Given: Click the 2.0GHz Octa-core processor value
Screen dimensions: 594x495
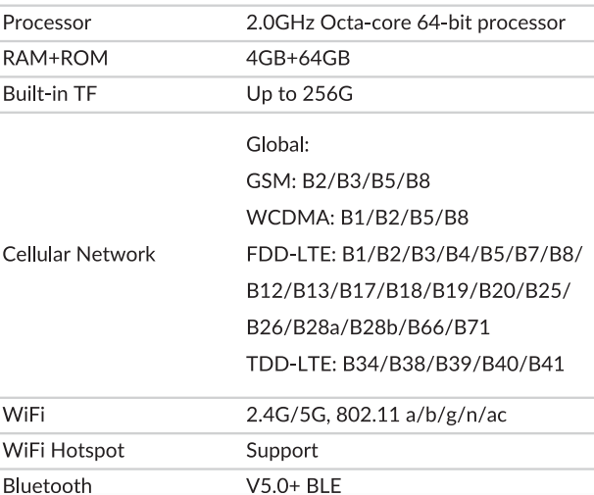Looking at the screenshot, I should [404, 22].
